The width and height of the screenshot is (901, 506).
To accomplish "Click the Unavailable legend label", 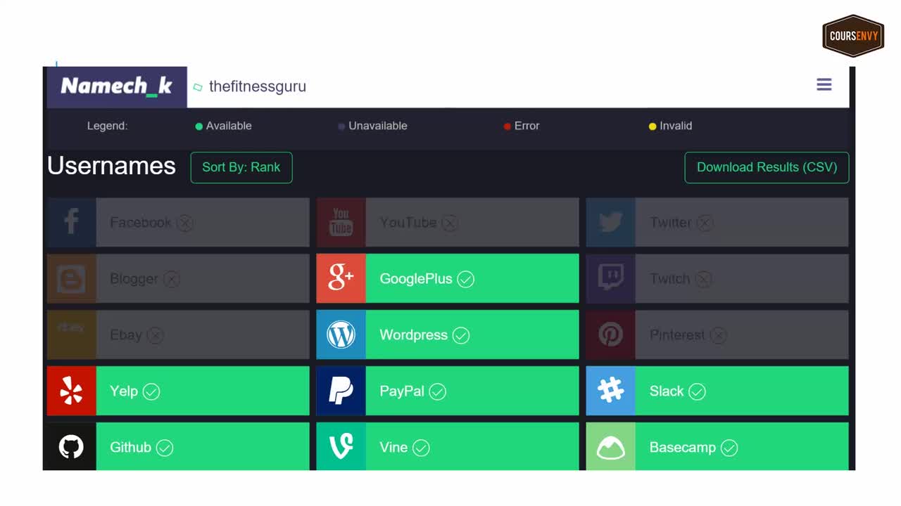I will [378, 126].
